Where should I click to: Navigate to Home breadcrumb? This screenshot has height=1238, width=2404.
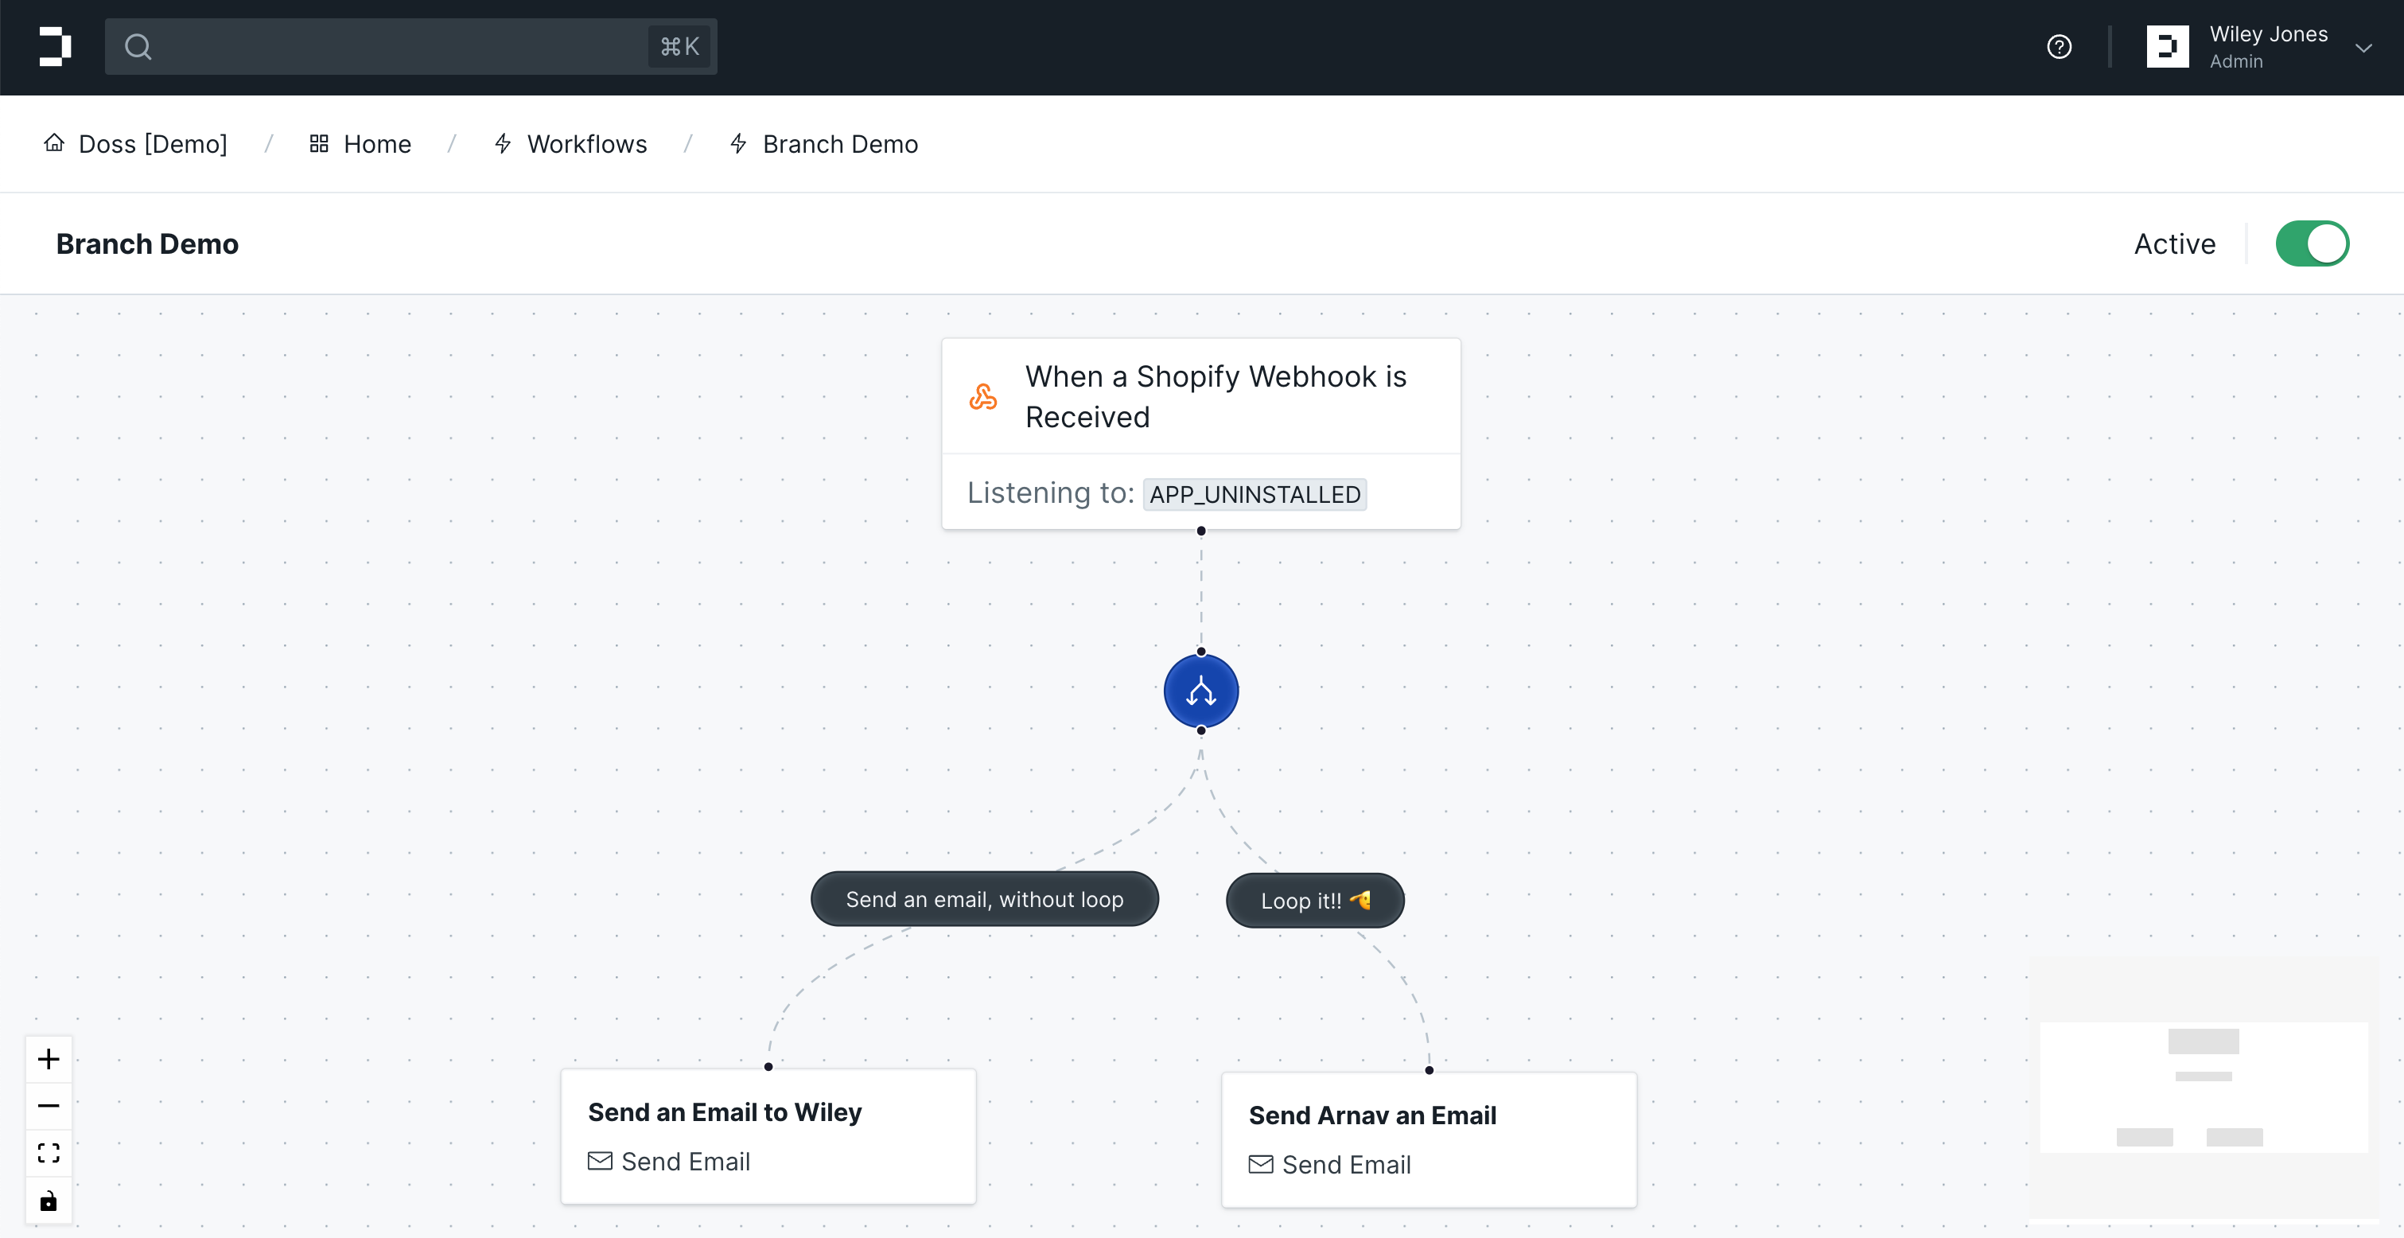[376, 144]
